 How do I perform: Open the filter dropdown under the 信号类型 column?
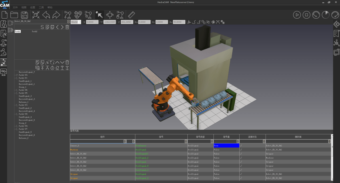pyautogui.click(x=212, y=141)
